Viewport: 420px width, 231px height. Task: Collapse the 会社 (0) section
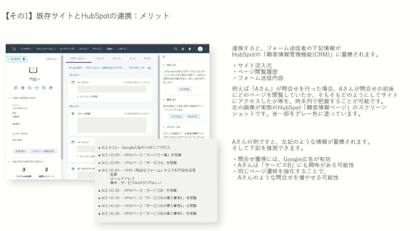coord(163,65)
